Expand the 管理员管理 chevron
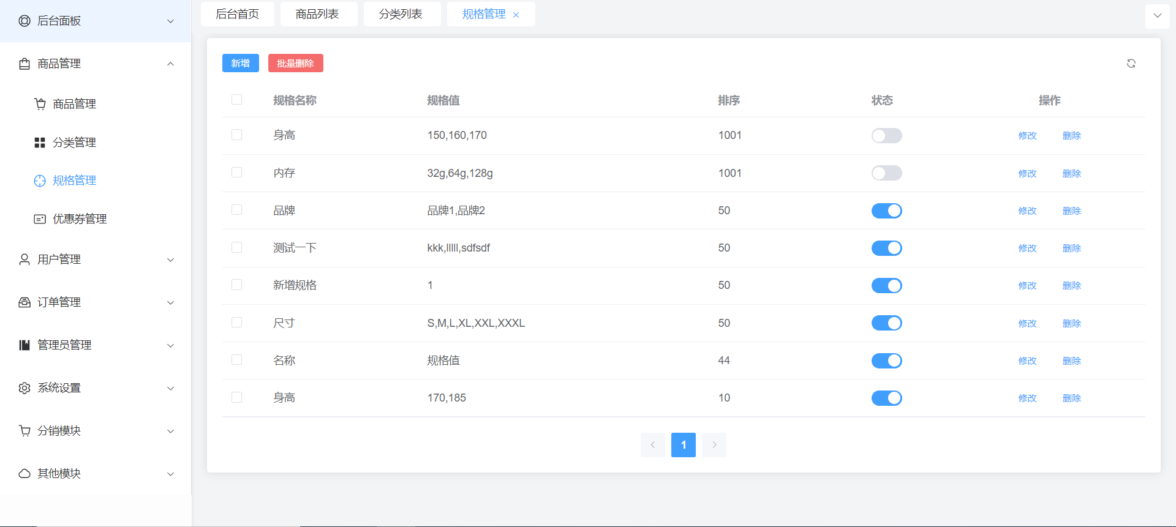The image size is (1176, 527). pos(171,346)
